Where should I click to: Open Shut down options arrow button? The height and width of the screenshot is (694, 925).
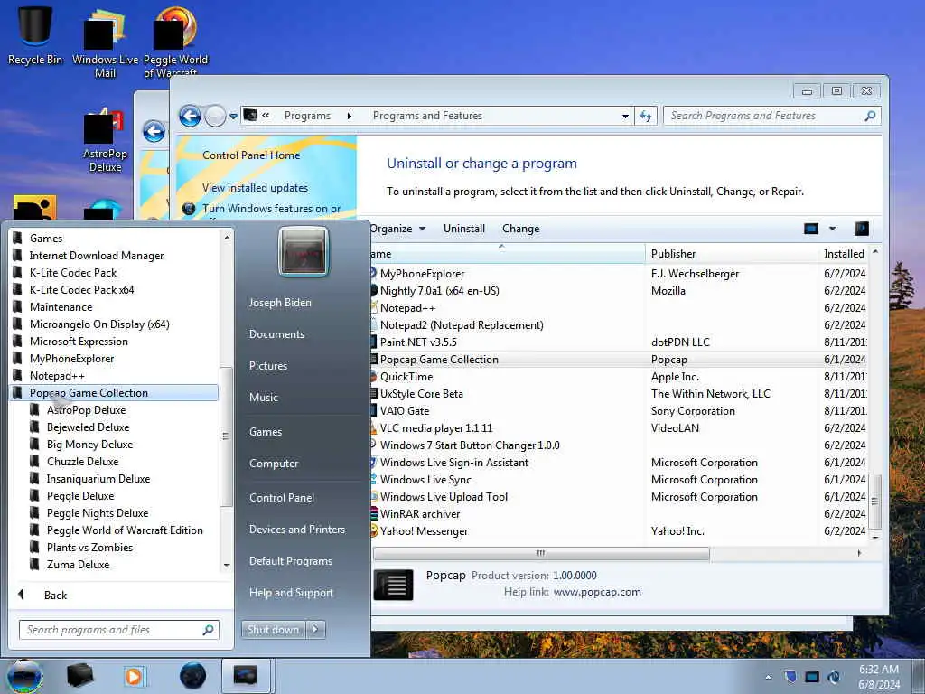pyautogui.click(x=315, y=630)
